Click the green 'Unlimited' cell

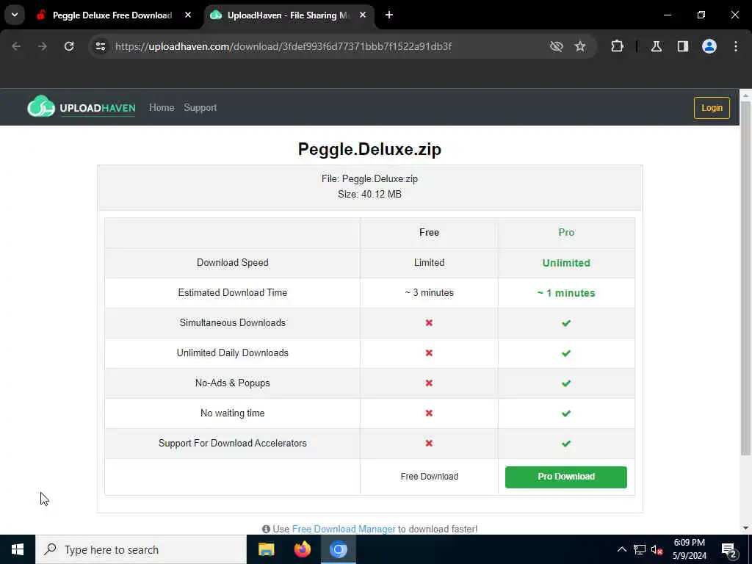coord(566,263)
